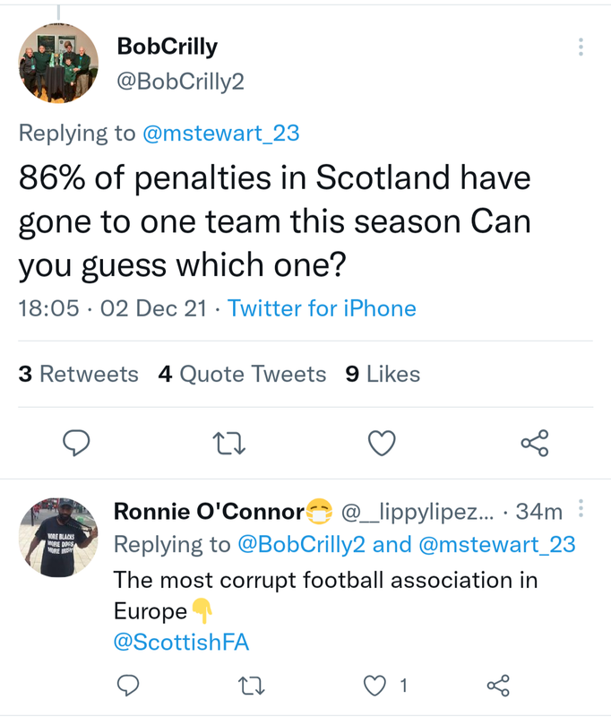The image size is (611, 717).
Task: Open the @ScottishFA mention link
Action: (181, 643)
